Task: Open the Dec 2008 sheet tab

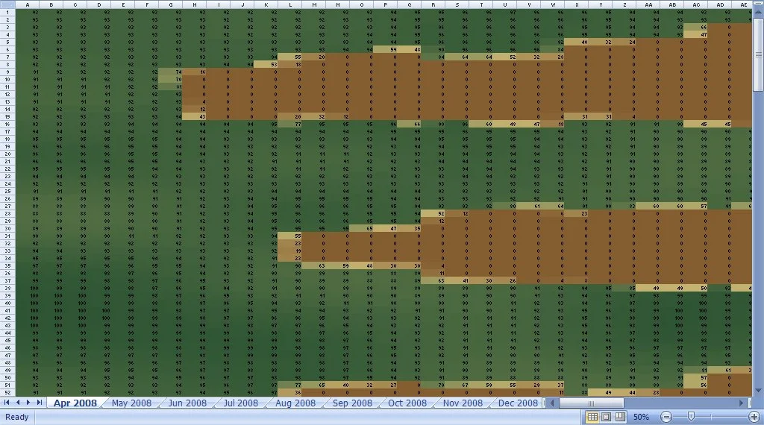Action: coord(518,403)
